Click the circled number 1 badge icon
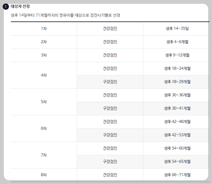Screen dimensions: 212x184 5,6
